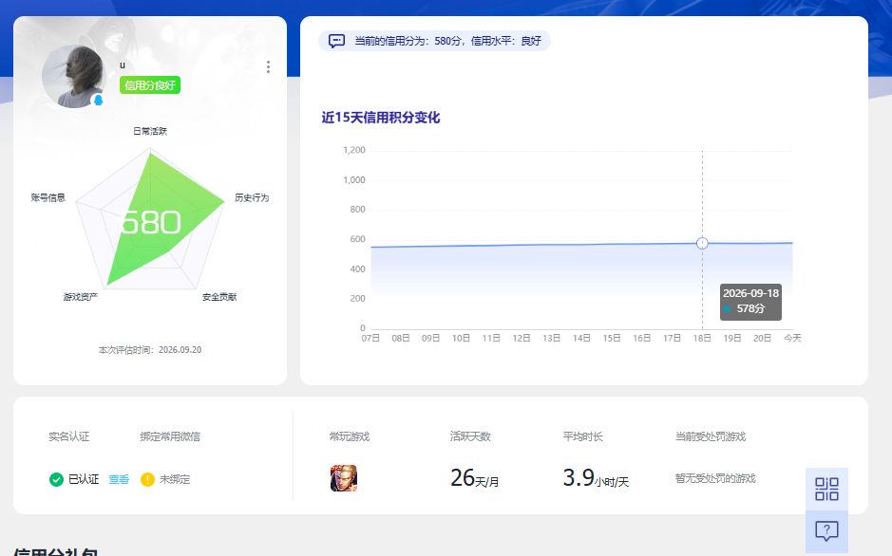Click the 12日 label on chart axis
This screenshot has width=892, height=556.
522,339
